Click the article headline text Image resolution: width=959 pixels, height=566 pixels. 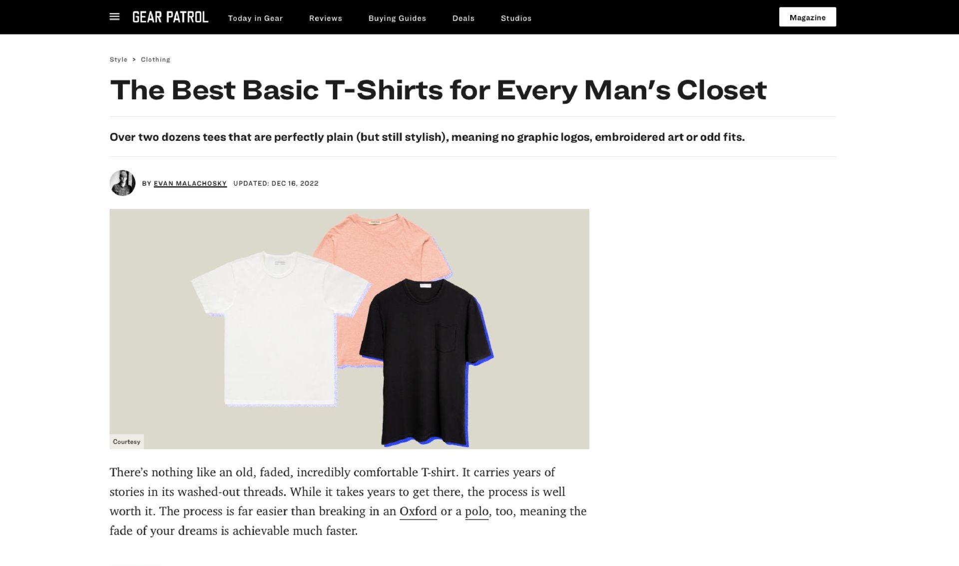tap(438, 90)
